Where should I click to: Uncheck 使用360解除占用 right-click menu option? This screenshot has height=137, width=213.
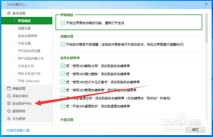point(63,66)
